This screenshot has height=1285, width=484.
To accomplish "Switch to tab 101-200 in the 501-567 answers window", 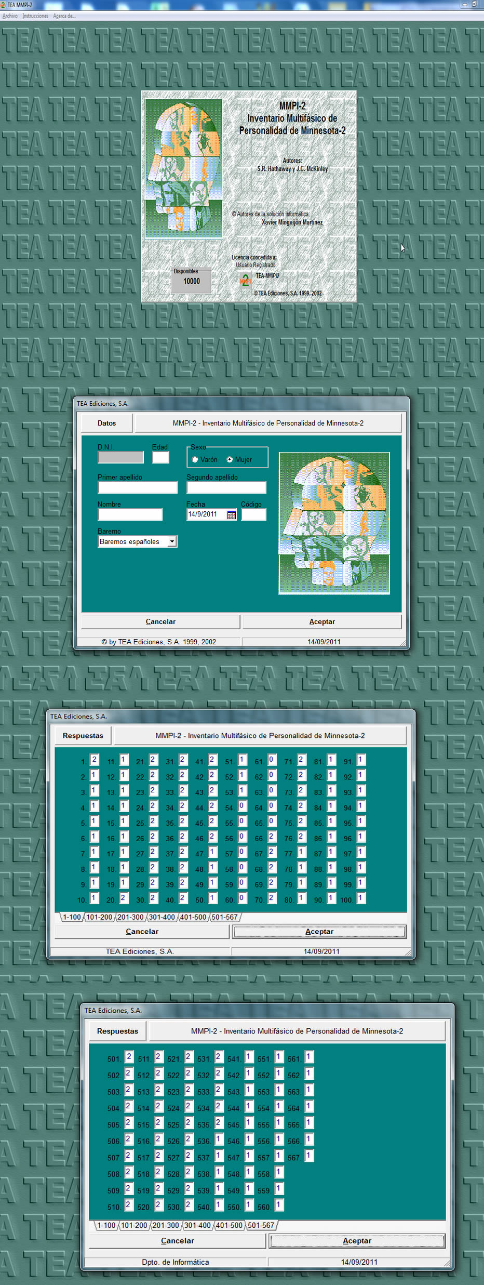I will pyautogui.click(x=134, y=1225).
